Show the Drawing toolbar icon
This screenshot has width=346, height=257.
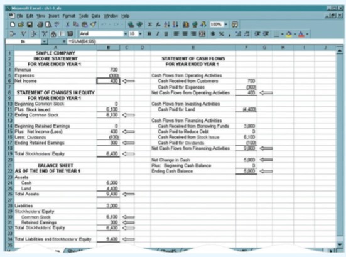click(x=203, y=25)
